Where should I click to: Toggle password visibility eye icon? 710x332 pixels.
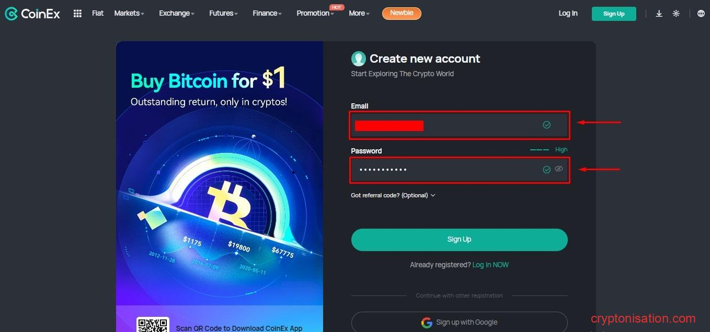point(559,169)
